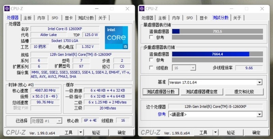Open 显卡 tab in left CPU-Z window

coord(69,18)
